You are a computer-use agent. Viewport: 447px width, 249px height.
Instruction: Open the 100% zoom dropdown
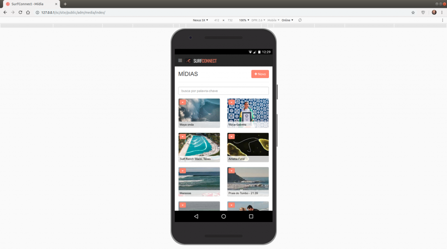click(x=244, y=20)
